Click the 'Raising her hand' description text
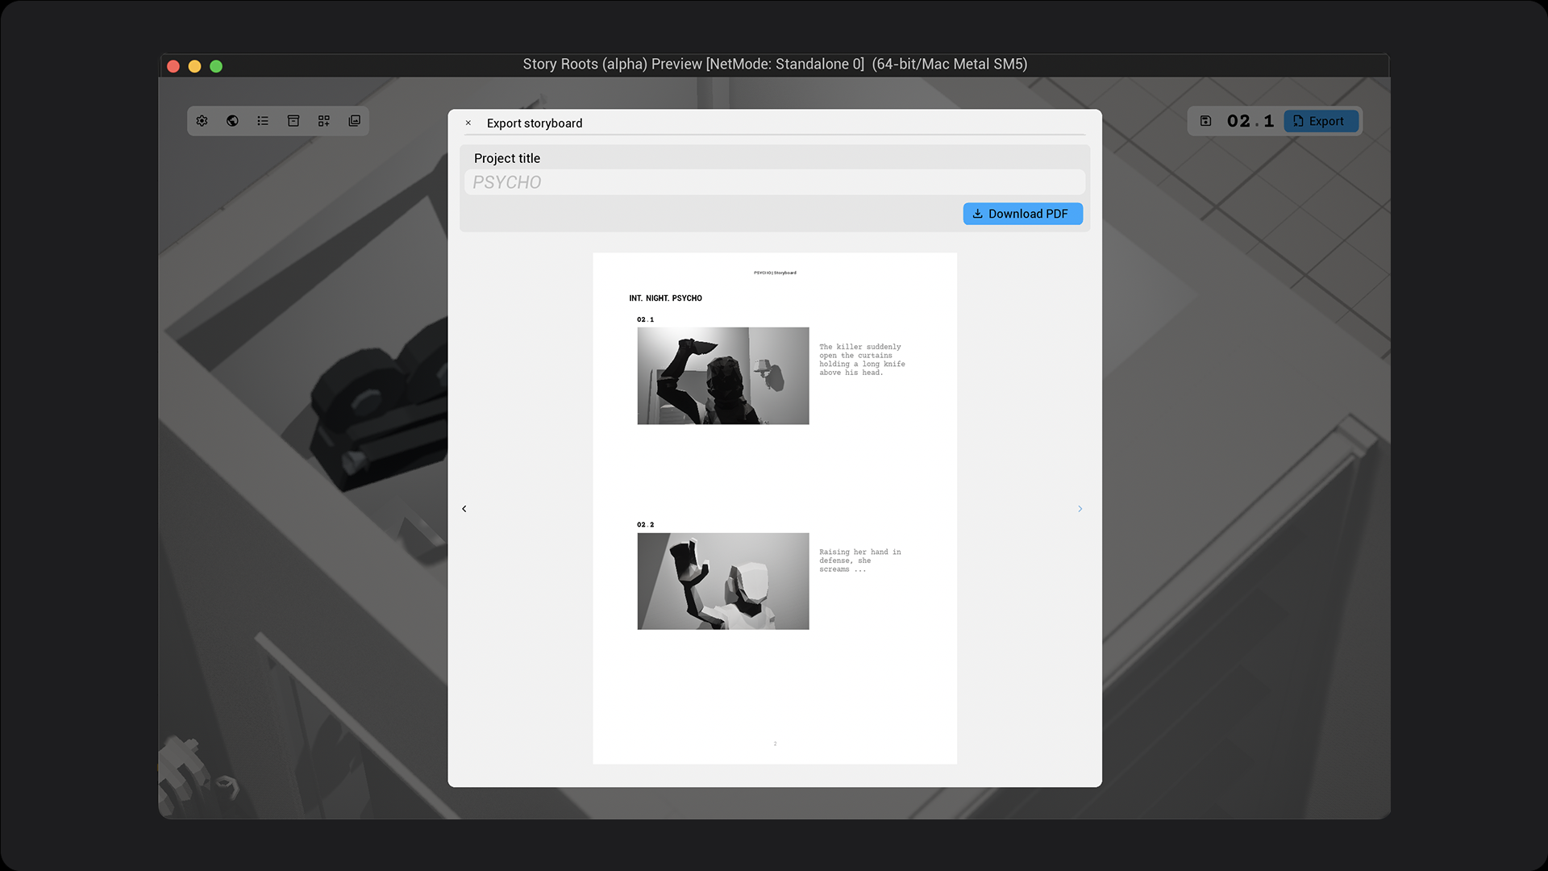Image resolution: width=1548 pixels, height=871 pixels. point(859,561)
